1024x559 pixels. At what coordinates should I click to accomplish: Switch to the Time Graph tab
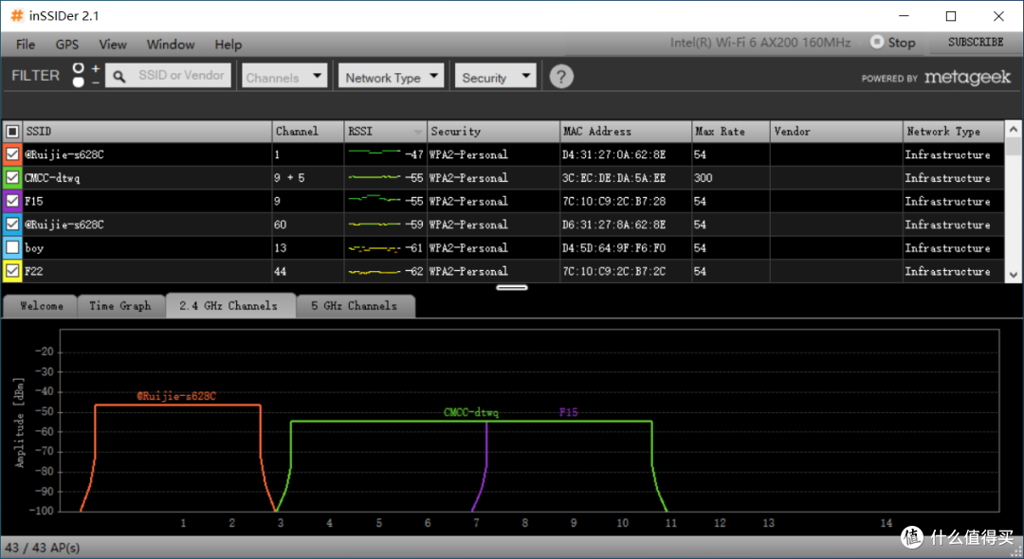point(120,306)
